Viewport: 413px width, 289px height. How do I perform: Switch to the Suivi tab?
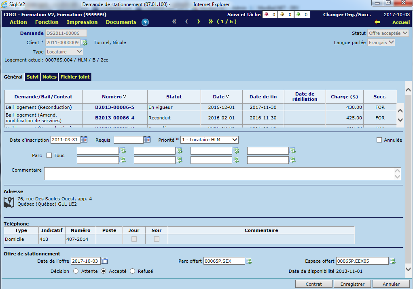tap(32, 77)
